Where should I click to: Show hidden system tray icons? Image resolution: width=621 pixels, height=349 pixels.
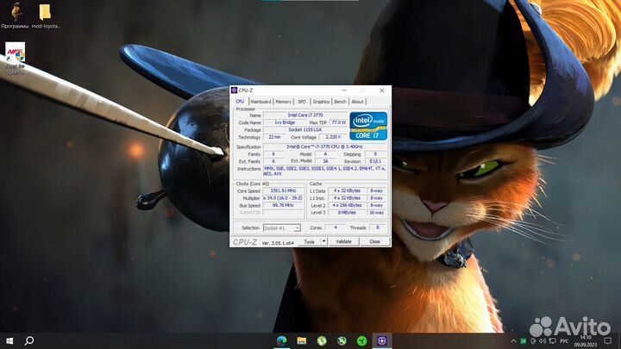pos(513,341)
